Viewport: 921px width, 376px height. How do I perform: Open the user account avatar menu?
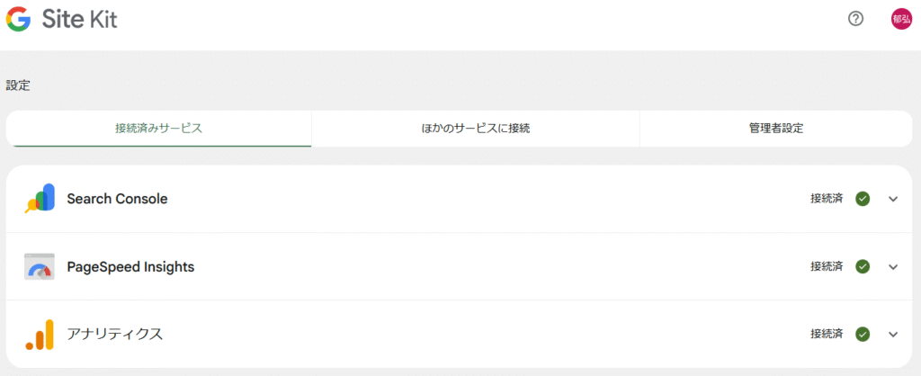pyautogui.click(x=901, y=18)
